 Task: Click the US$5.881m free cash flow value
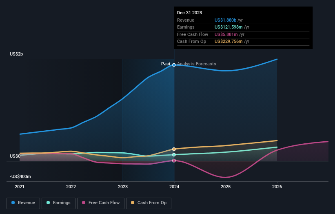click(226, 34)
